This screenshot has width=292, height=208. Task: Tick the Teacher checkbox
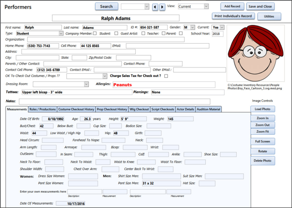(163, 33)
